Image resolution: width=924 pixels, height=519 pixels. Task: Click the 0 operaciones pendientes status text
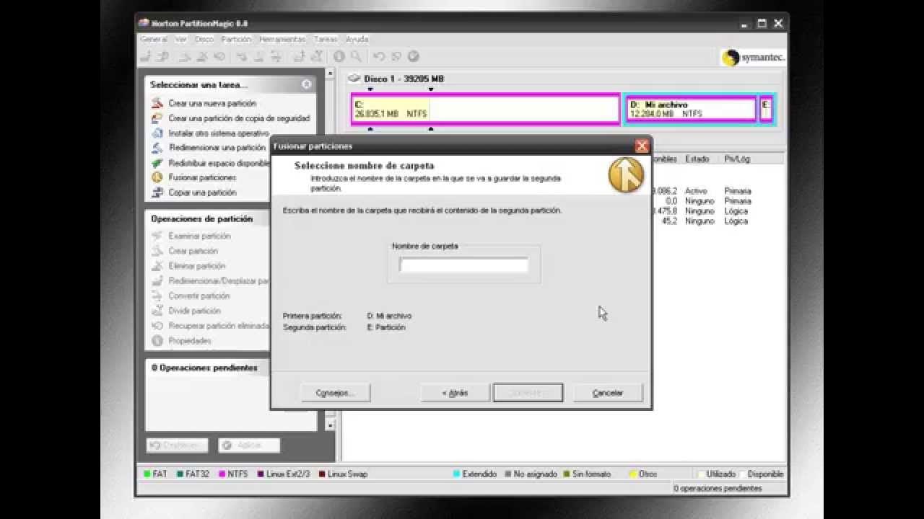point(718,489)
